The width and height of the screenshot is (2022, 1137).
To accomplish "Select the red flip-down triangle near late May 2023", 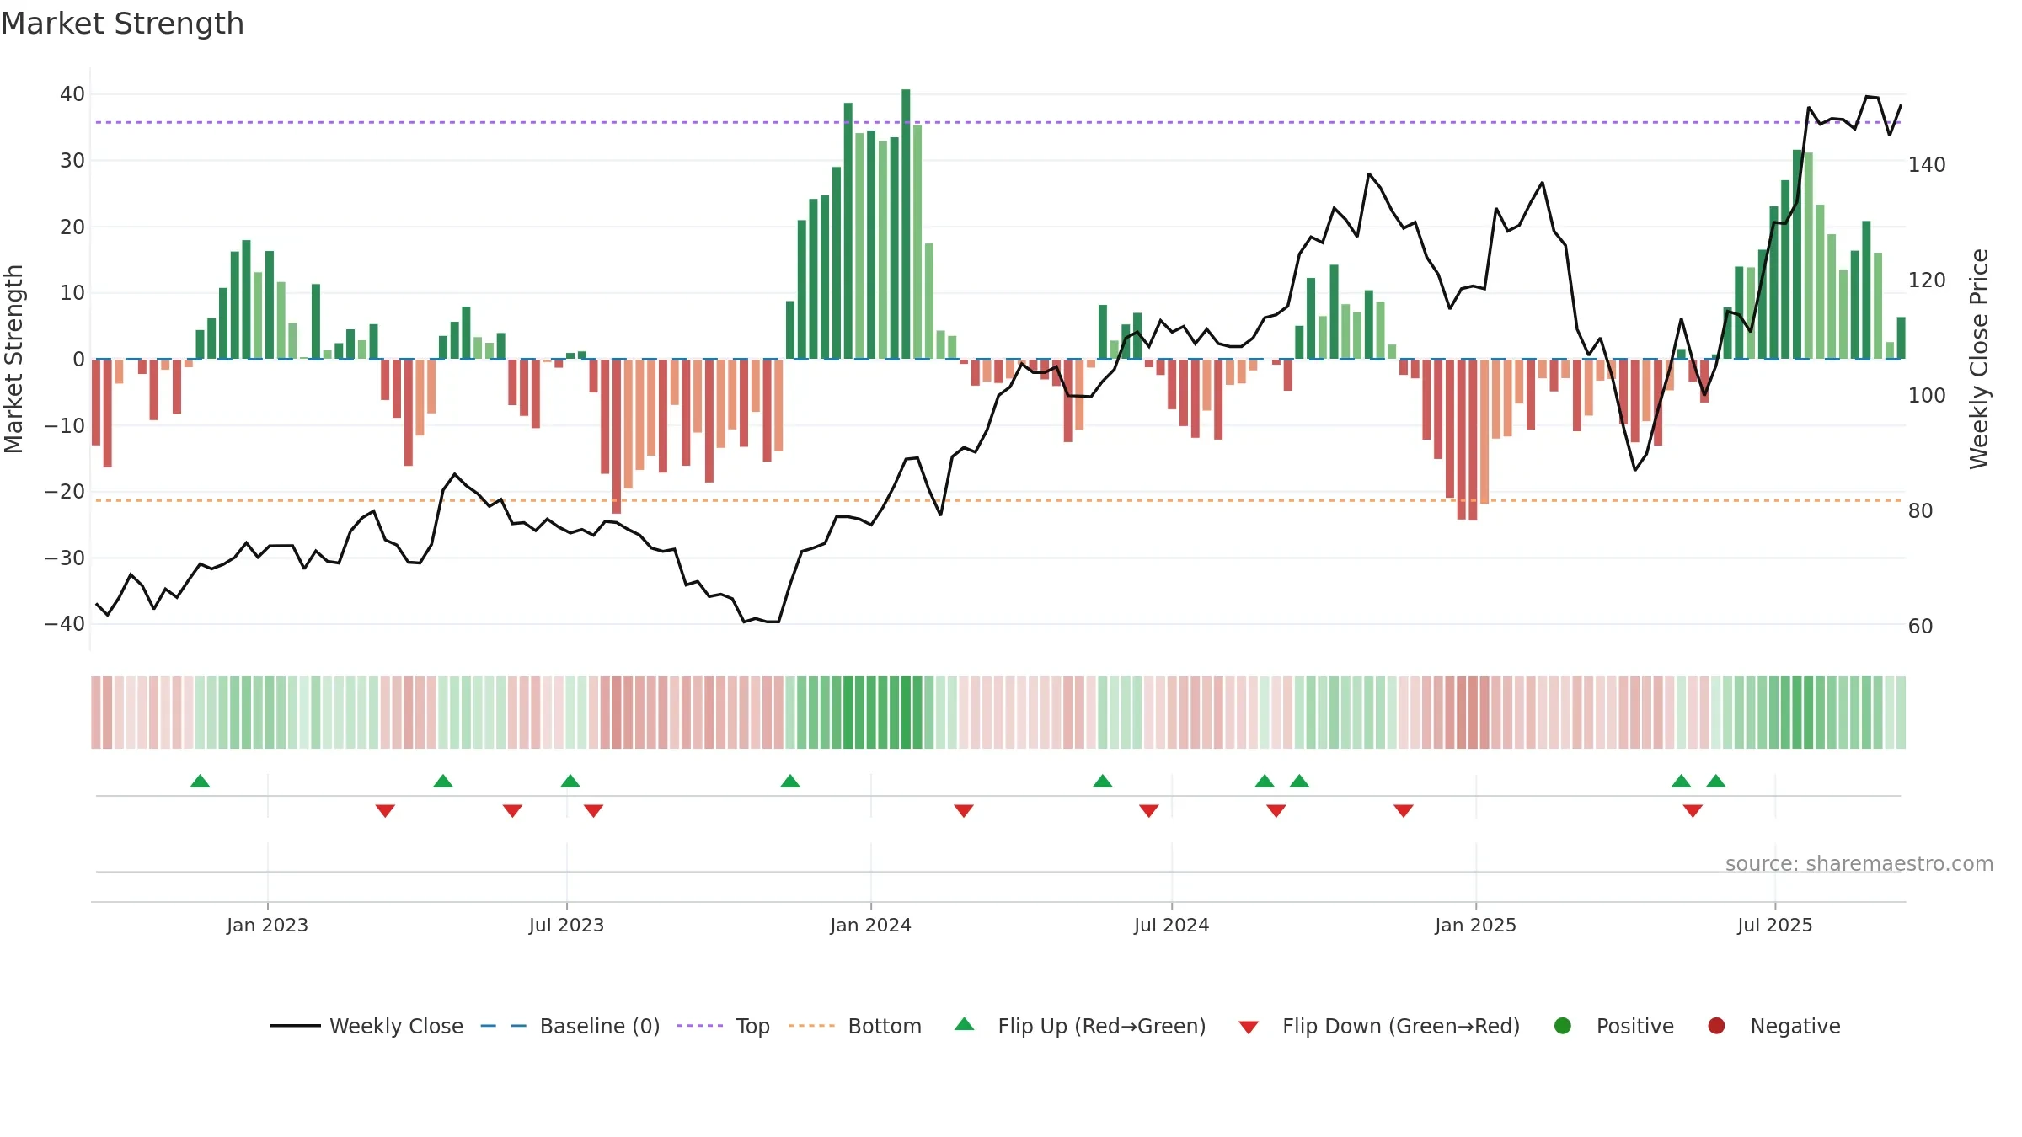I will pyautogui.click(x=512, y=810).
